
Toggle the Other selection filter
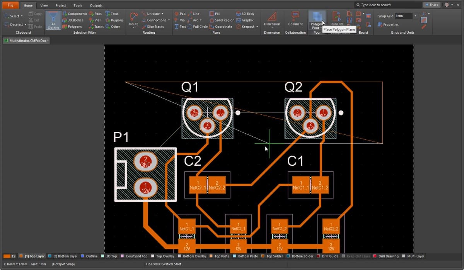113,27
